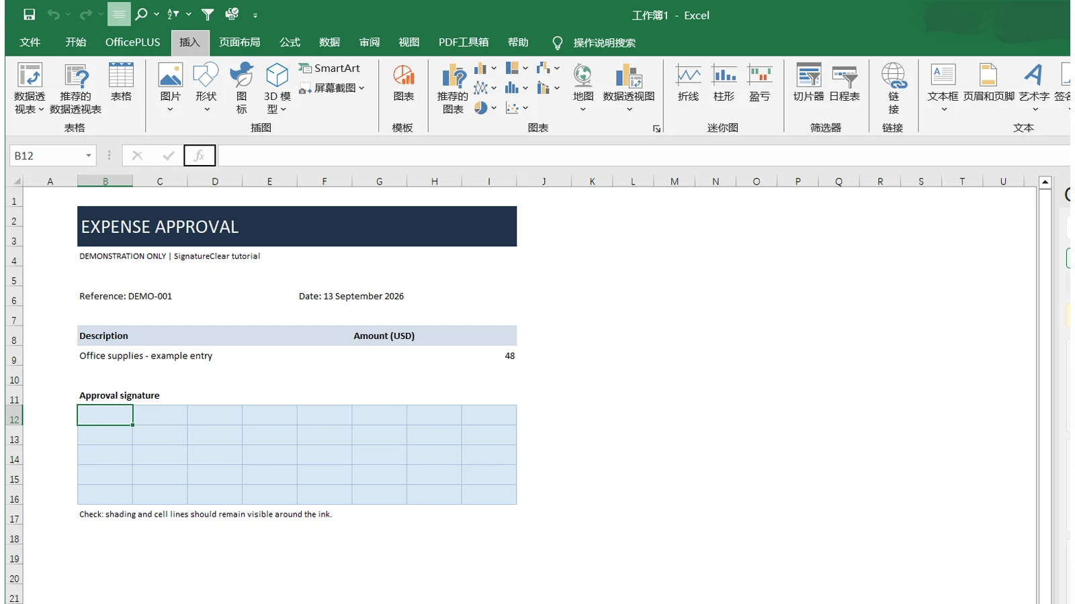Screen dimensions: 1075x604
Task: Redo the last action
Action: (x=85, y=14)
